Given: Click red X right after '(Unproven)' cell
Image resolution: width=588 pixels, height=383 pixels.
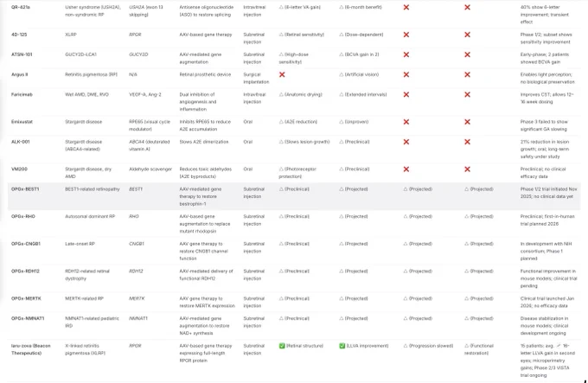Looking at the screenshot, I should point(406,122).
